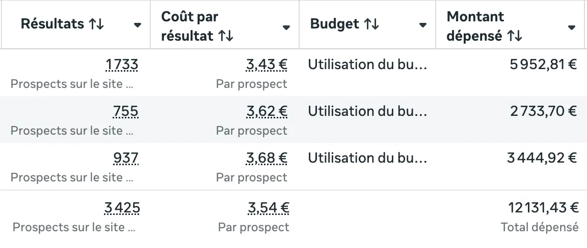Click the 3,43 € cost per prospect
This screenshot has width=587, height=248.
click(x=266, y=65)
